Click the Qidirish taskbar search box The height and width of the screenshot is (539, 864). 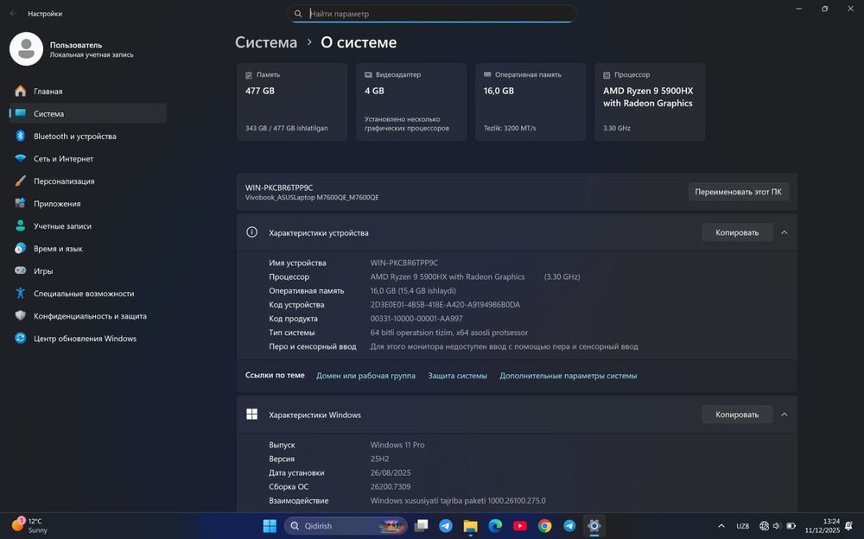346,526
